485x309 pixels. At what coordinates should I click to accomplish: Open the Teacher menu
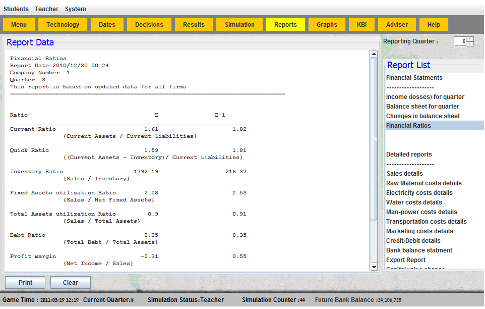click(46, 9)
